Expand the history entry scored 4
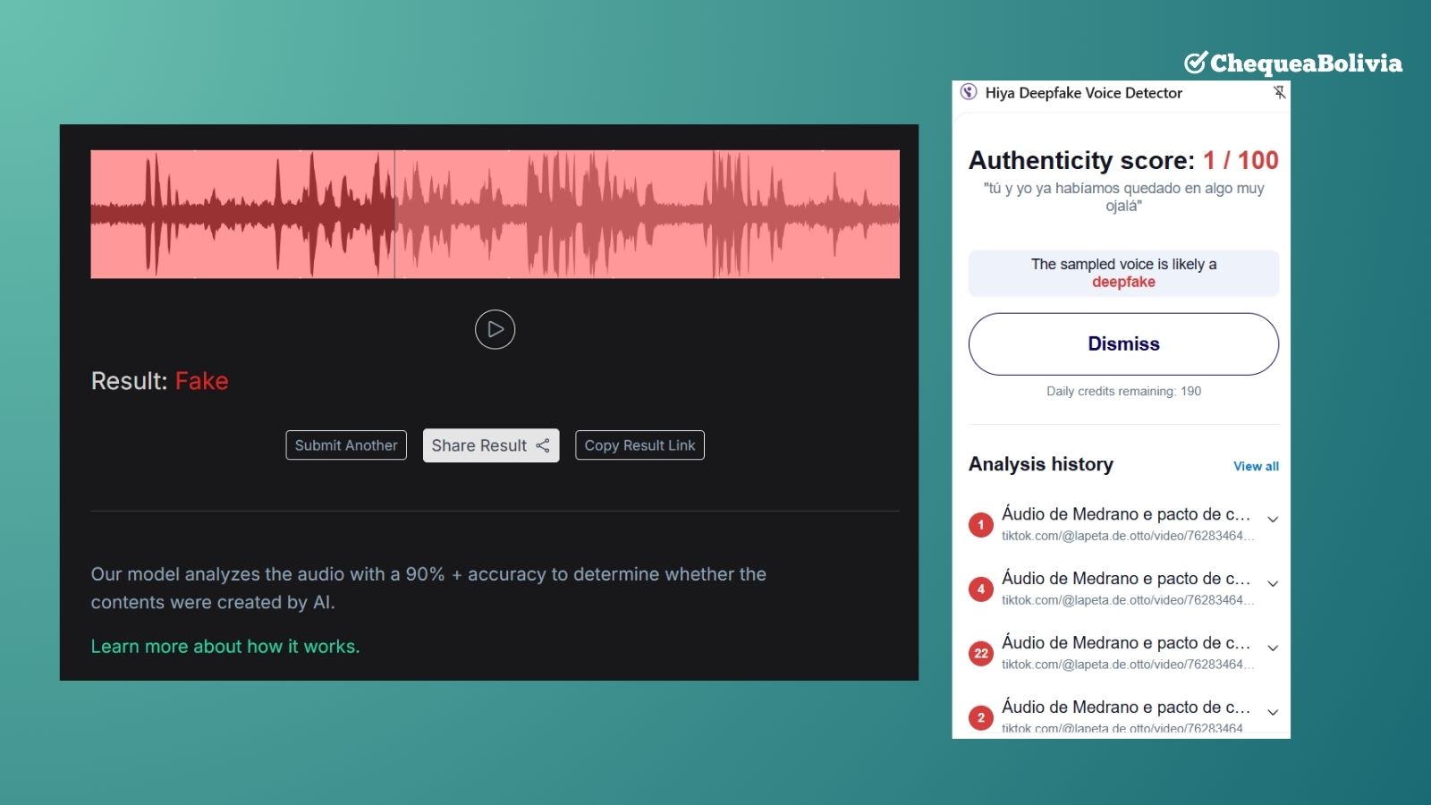The height and width of the screenshot is (805, 1431). click(x=1273, y=584)
